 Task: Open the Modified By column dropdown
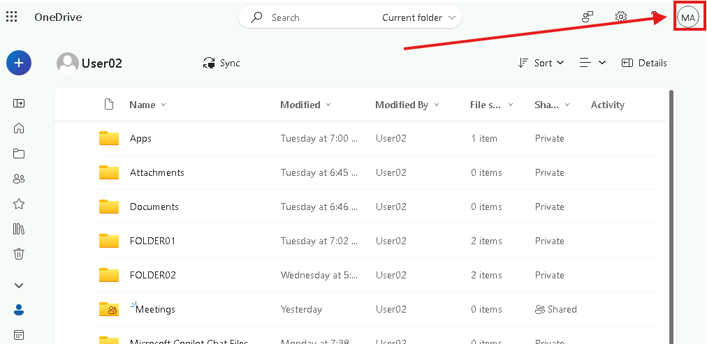(x=407, y=105)
